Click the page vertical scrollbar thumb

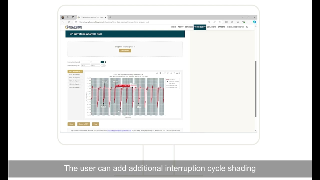(x=256, y=89)
